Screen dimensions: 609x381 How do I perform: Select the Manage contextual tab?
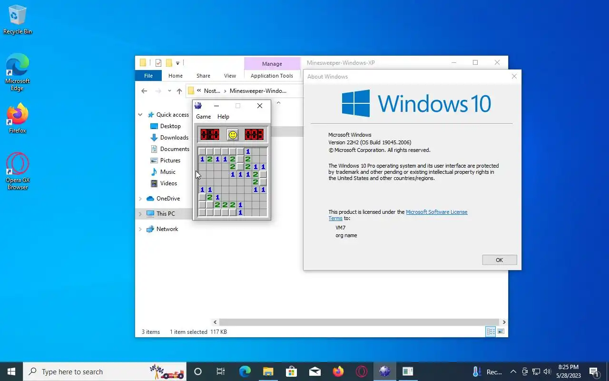click(272, 64)
